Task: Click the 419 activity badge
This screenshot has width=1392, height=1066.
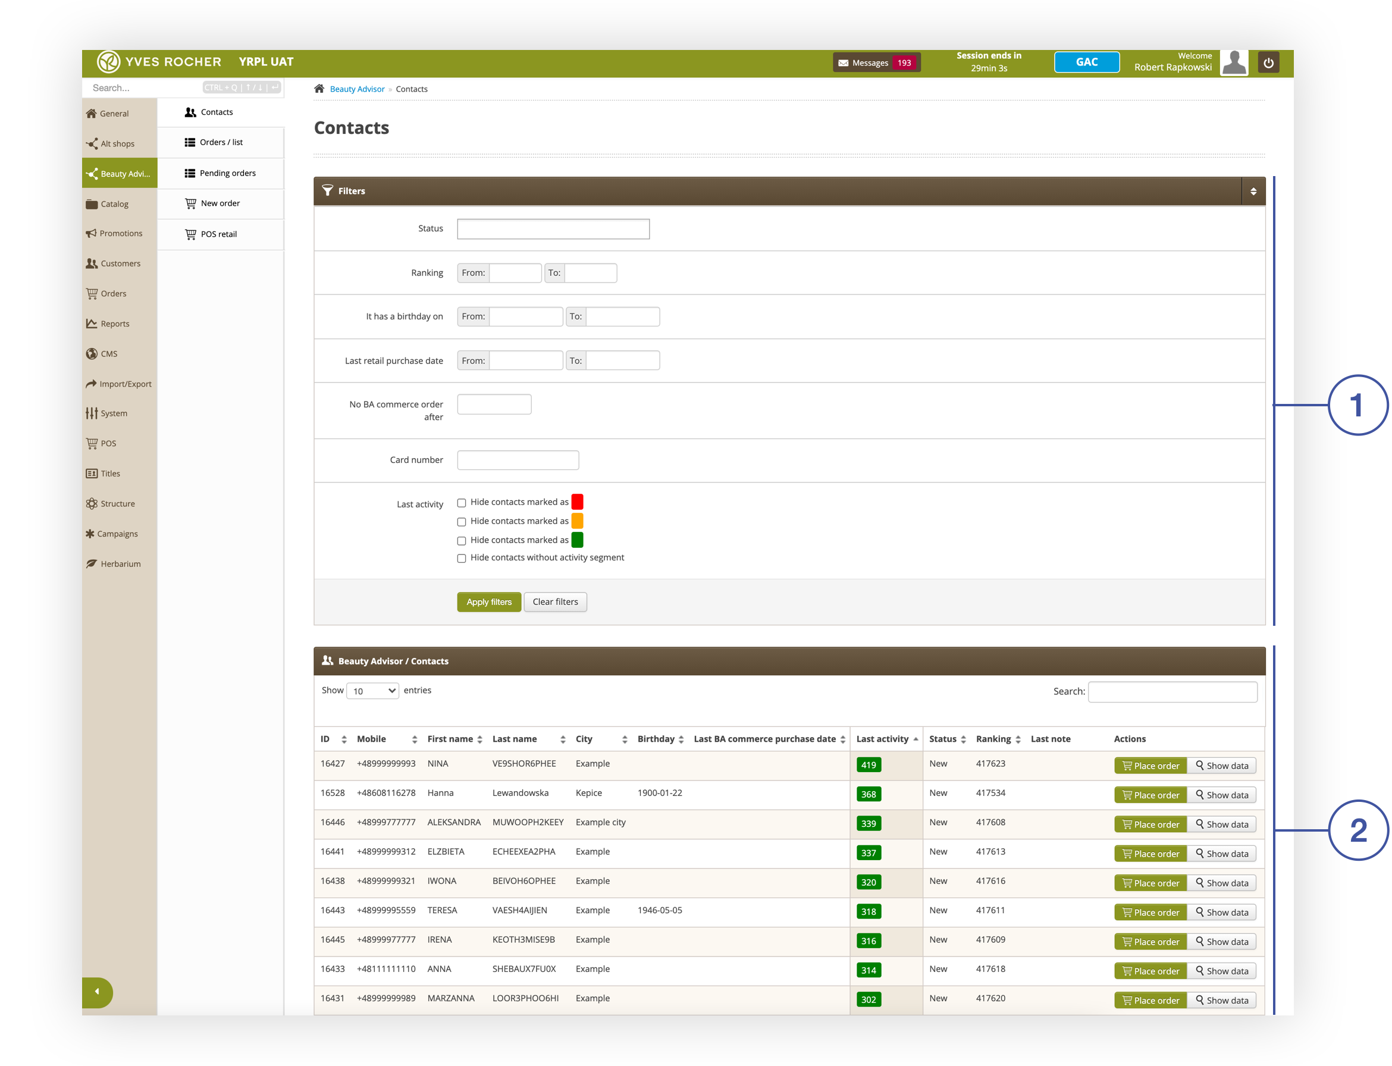Action: (869, 765)
